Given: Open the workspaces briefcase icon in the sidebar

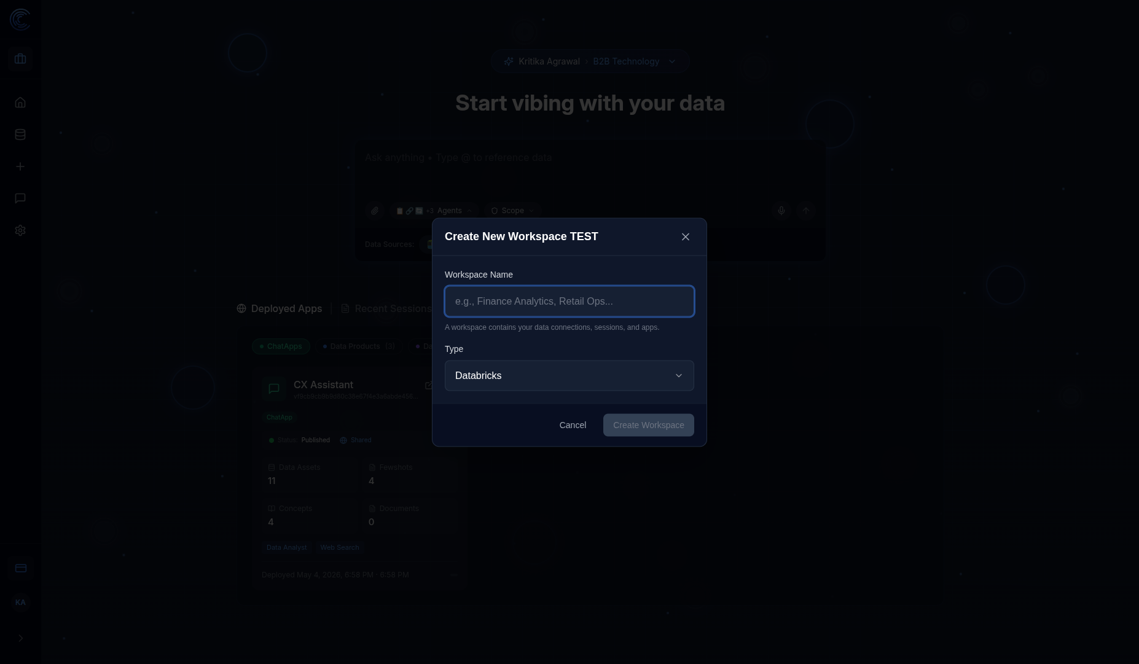Looking at the screenshot, I should (x=20, y=59).
